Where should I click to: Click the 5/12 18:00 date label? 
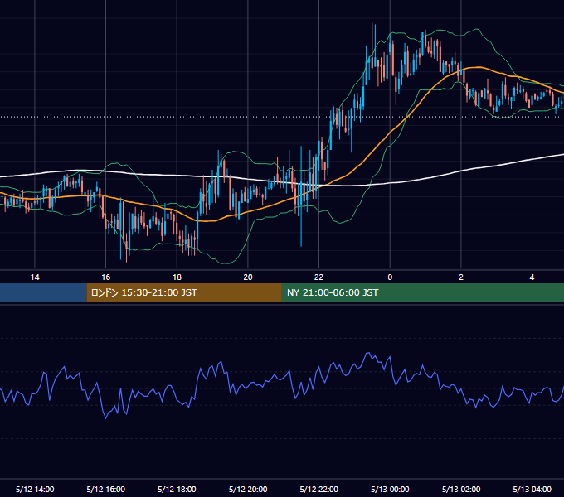177,489
